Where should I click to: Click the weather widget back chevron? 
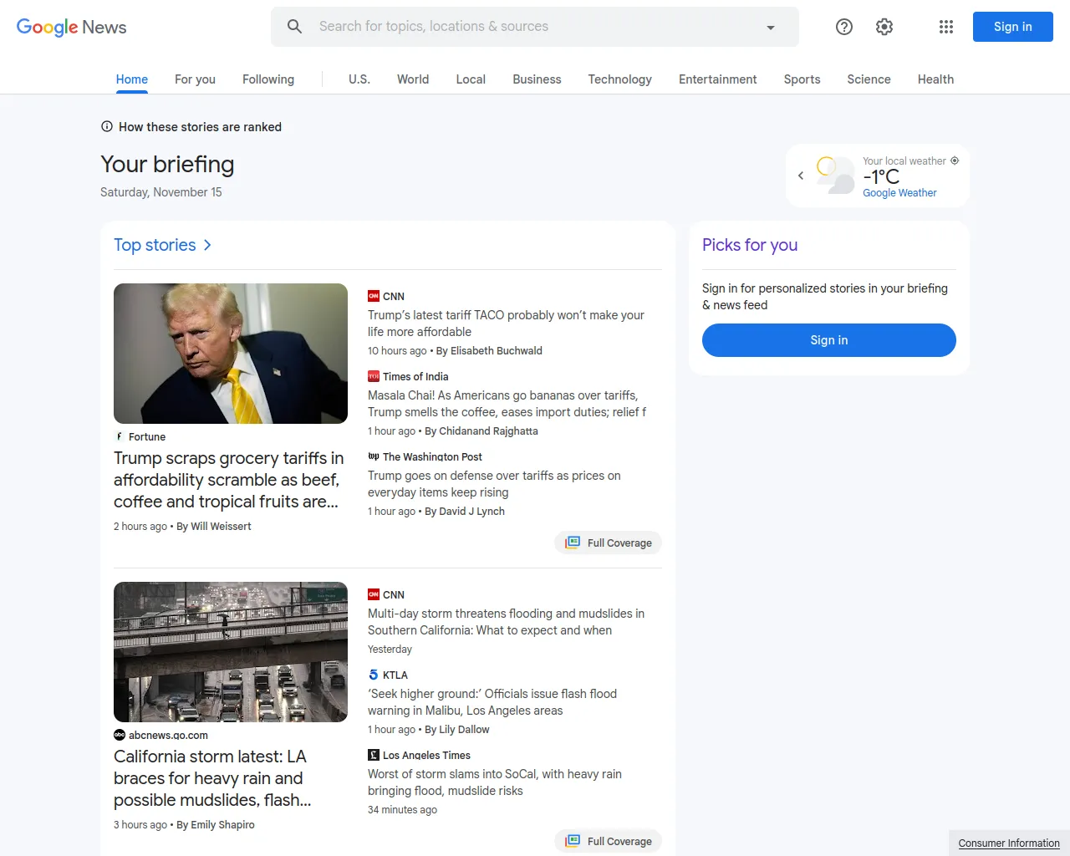801,176
